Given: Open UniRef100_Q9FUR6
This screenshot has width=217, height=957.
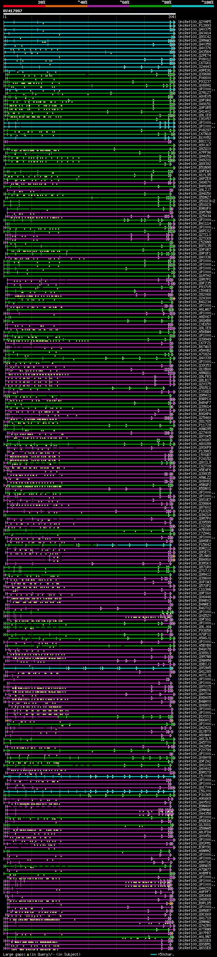Looking at the screenshot, I should (x=195, y=100).
